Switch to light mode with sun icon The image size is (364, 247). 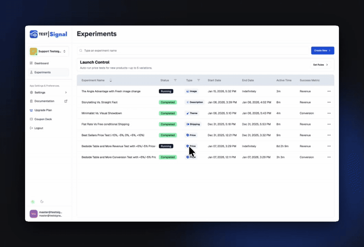tap(32, 202)
